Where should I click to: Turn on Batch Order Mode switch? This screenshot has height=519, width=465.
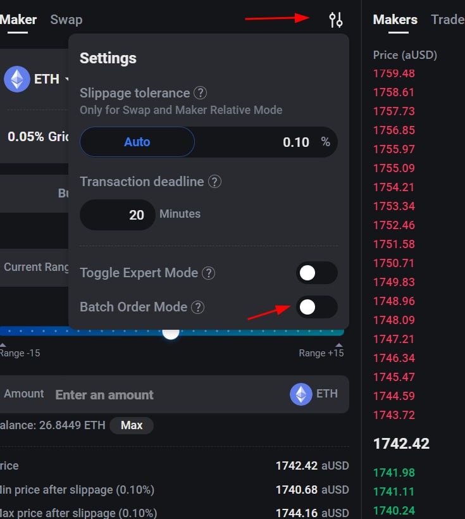pos(316,307)
